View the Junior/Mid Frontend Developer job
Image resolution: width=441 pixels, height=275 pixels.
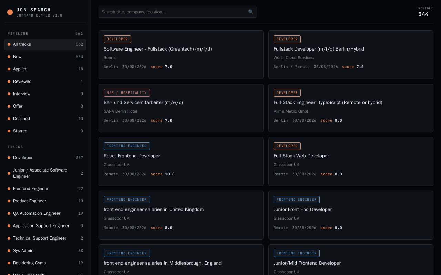pyautogui.click(x=351, y=260)
